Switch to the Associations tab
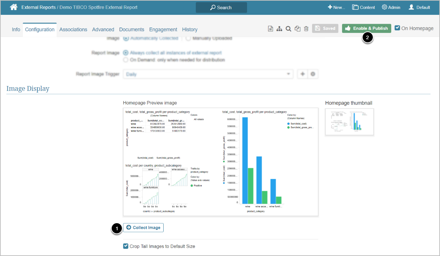Image resolution: width=440 pixels, height=256 pixels. [73, 30]
